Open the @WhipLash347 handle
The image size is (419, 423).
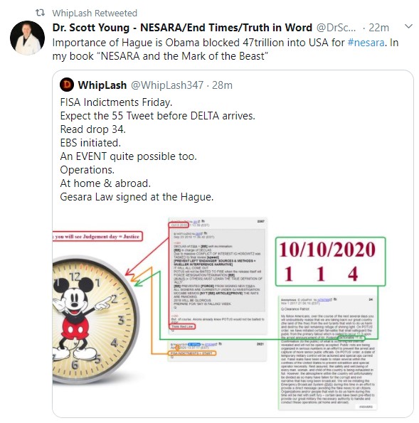tap(167, 85)
